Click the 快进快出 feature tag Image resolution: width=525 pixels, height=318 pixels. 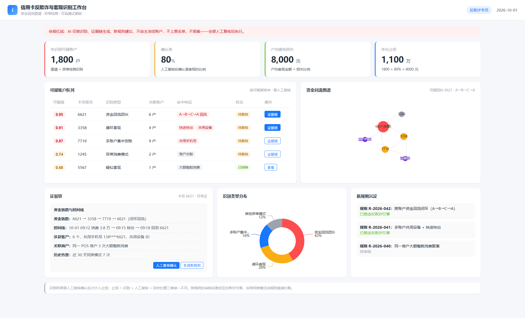coord(186,128)
